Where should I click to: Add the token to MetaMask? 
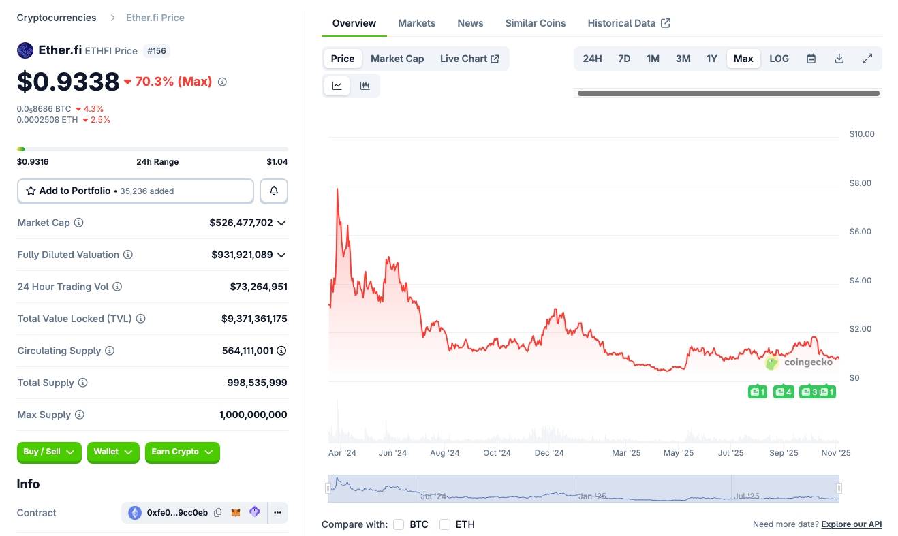click(x=236, y=513)
